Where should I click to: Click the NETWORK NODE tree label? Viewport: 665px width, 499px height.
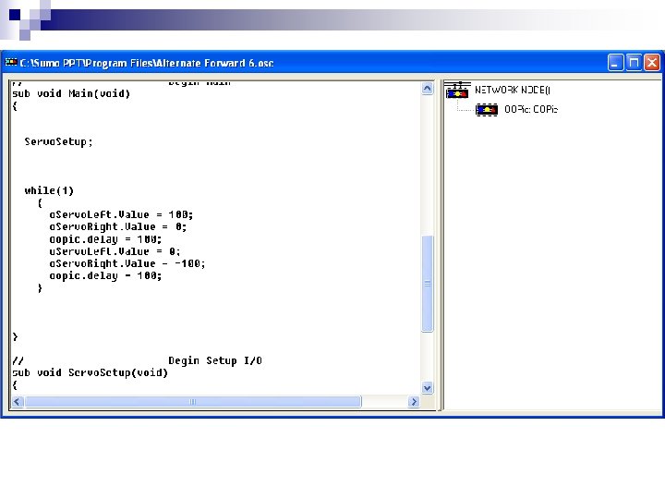tap(513, 90)
